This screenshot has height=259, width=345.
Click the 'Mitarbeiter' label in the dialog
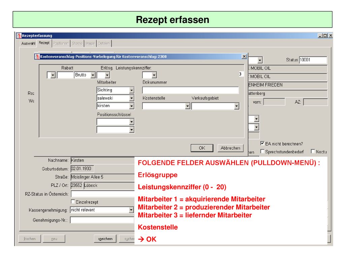pyautogui.click(x=107, y=82)
